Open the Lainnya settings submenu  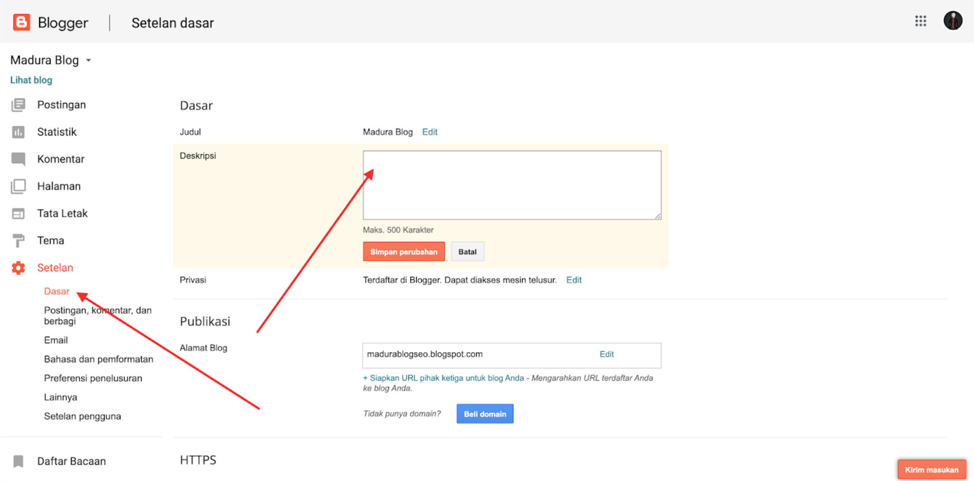coord(61,397)
